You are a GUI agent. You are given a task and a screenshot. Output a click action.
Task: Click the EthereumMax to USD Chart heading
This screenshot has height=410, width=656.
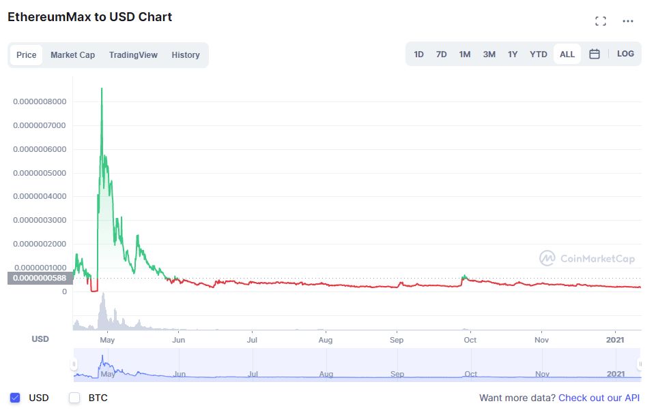(90, 17)
